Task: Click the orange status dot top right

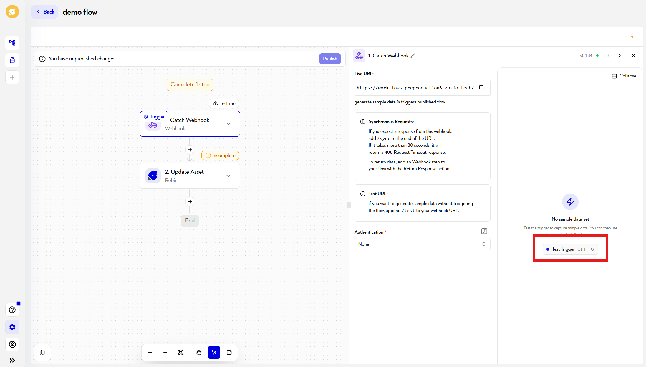Action: [x=632, y=37]
